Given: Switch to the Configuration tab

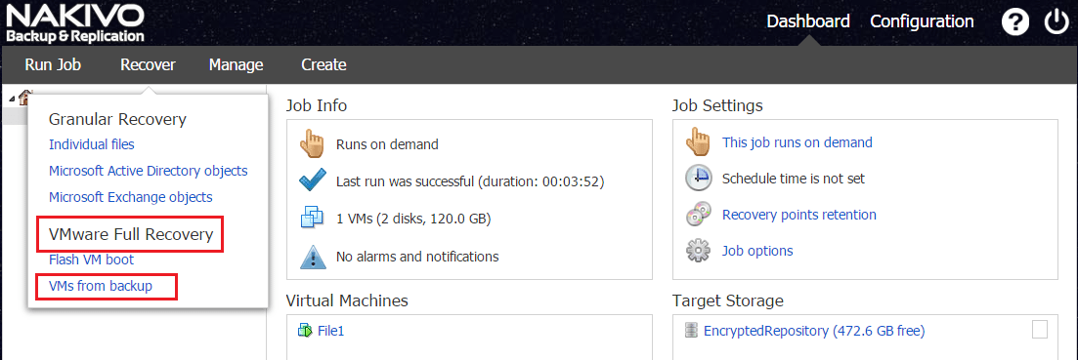Looking at the screenshot, I should (x=922, y=21).
